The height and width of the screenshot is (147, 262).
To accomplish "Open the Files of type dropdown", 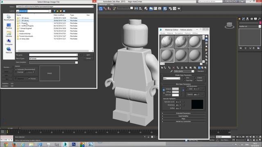I will [x=53, y=58].
